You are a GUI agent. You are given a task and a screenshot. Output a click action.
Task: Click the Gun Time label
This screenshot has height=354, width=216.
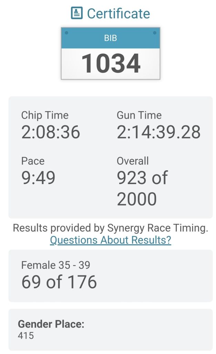pos(139,115)
